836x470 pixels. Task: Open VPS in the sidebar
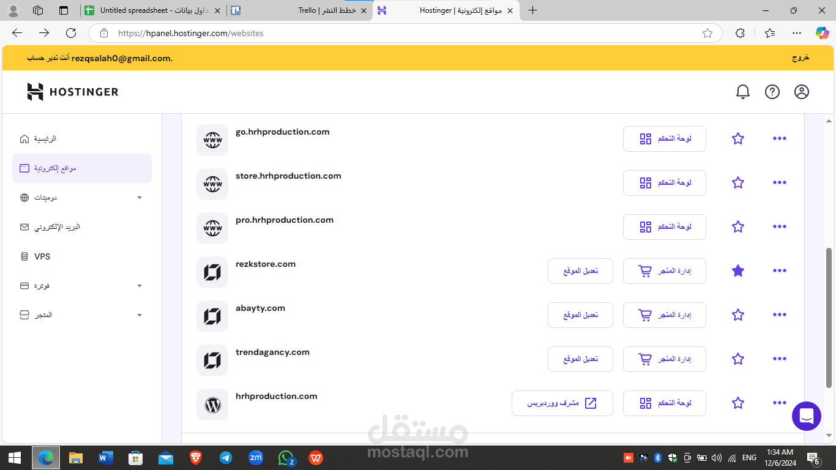[x=82, y=256]
